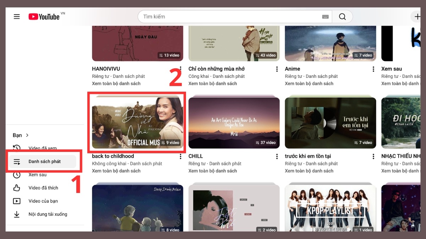Click the Xem sau playlist title in grid
Screen dimensions: 426x239
click(392, 69)
